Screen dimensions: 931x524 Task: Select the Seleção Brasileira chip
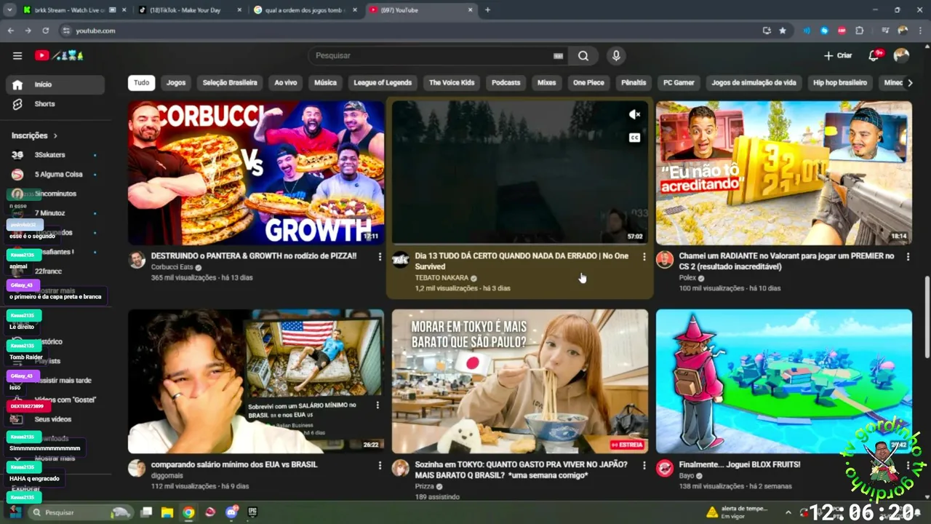point(230,82)
